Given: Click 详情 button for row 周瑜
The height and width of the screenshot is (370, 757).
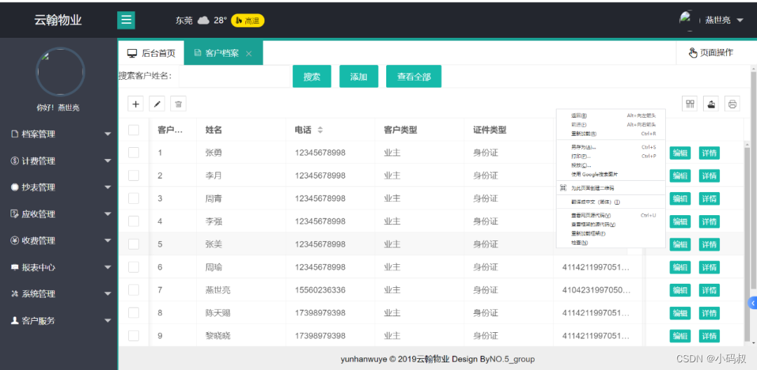Looking at the screenshot, I should [x=709, y=267].
